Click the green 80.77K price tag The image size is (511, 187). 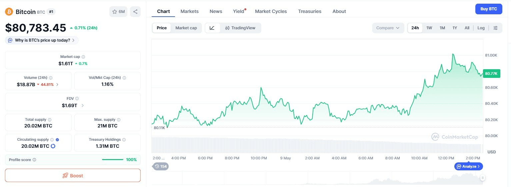click(x=492, y=74)
